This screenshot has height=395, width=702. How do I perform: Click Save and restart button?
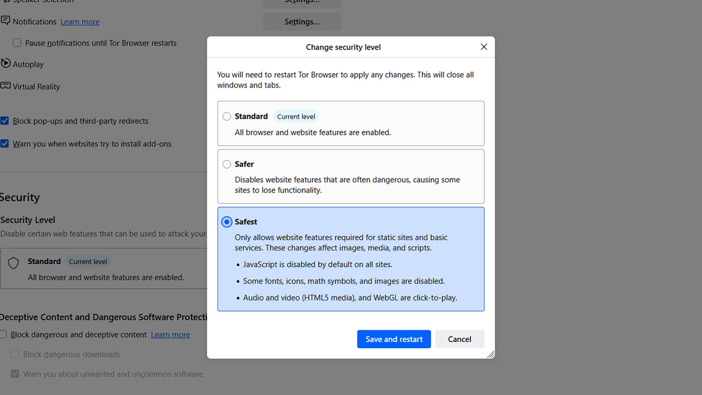(394, 339)
